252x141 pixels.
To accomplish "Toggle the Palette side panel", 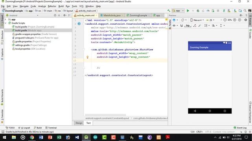I will pyautogui.click(x=170, y=24).
